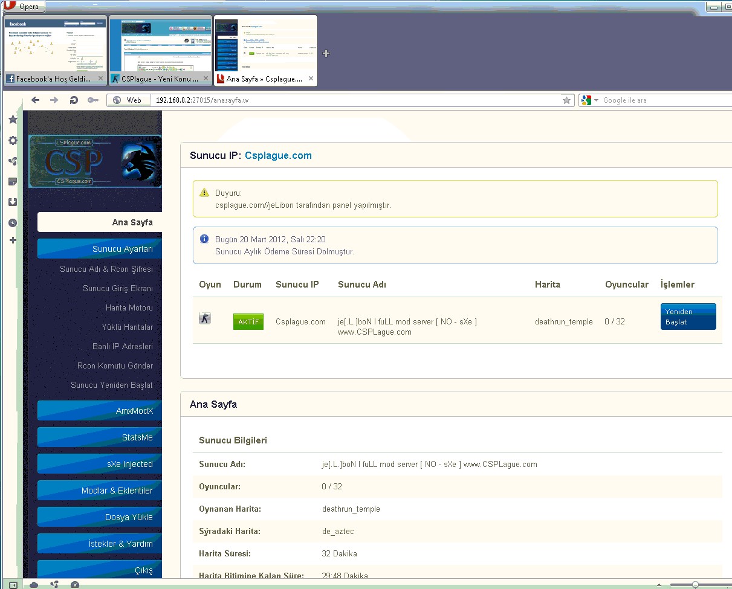Open the search engine dropdown
This screenshot has height=589, width=732.
[596, 100]
